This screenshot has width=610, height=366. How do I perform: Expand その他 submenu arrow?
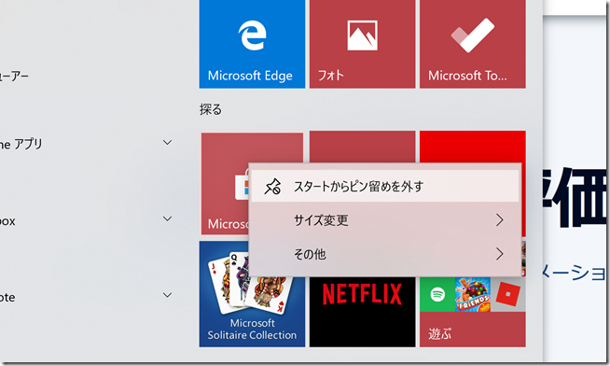pyautogui.click(x=500, y=254)
